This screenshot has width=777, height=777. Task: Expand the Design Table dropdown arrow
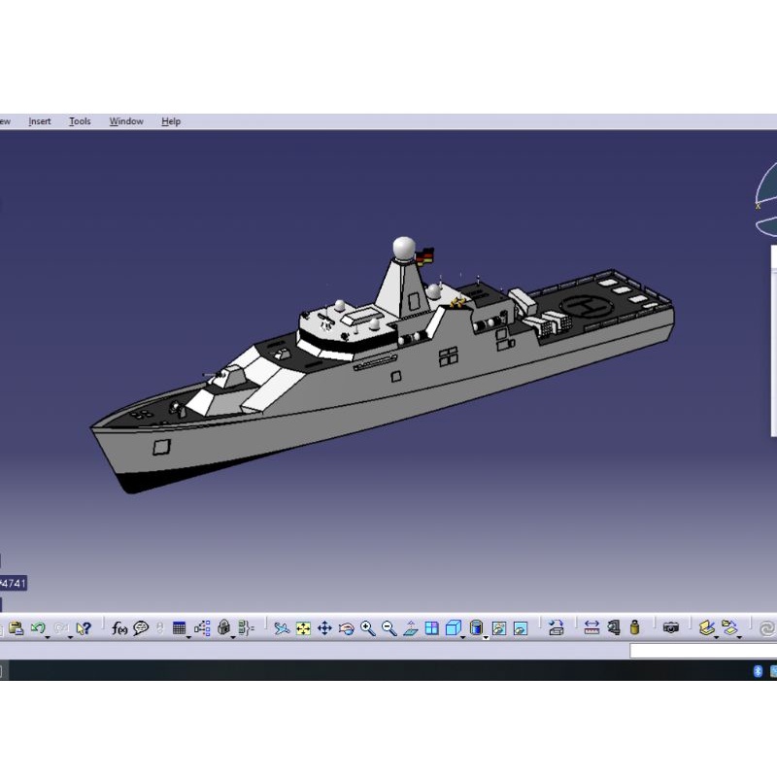[x=188, y=637]
